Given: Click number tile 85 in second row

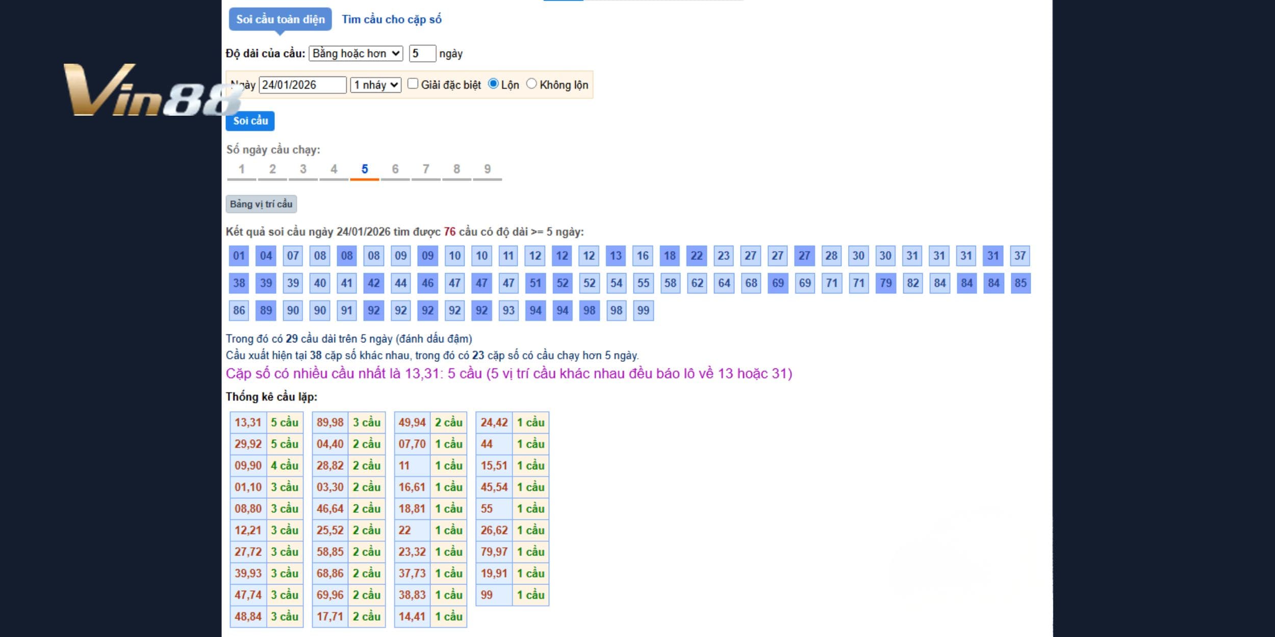Looking at the screenshot, I should pos(1020,283).
